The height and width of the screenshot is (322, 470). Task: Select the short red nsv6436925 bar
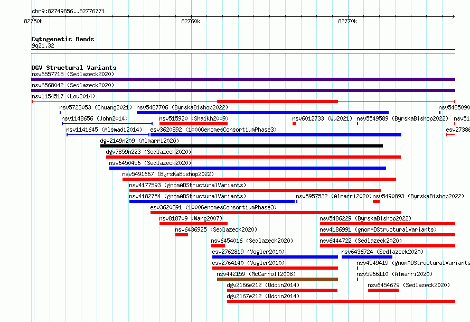point(182,235)
